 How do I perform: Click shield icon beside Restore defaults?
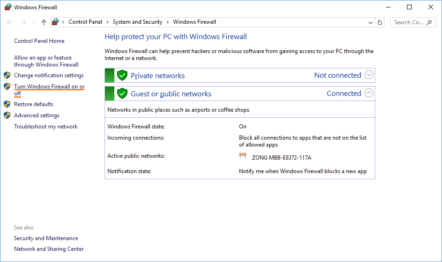(7, 104)
